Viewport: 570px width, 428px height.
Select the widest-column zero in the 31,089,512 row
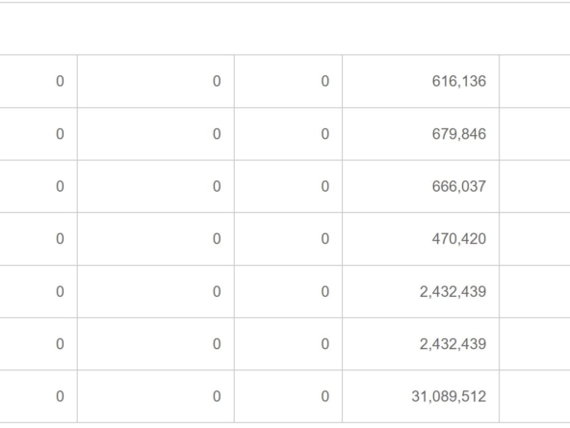pos(156,396)
